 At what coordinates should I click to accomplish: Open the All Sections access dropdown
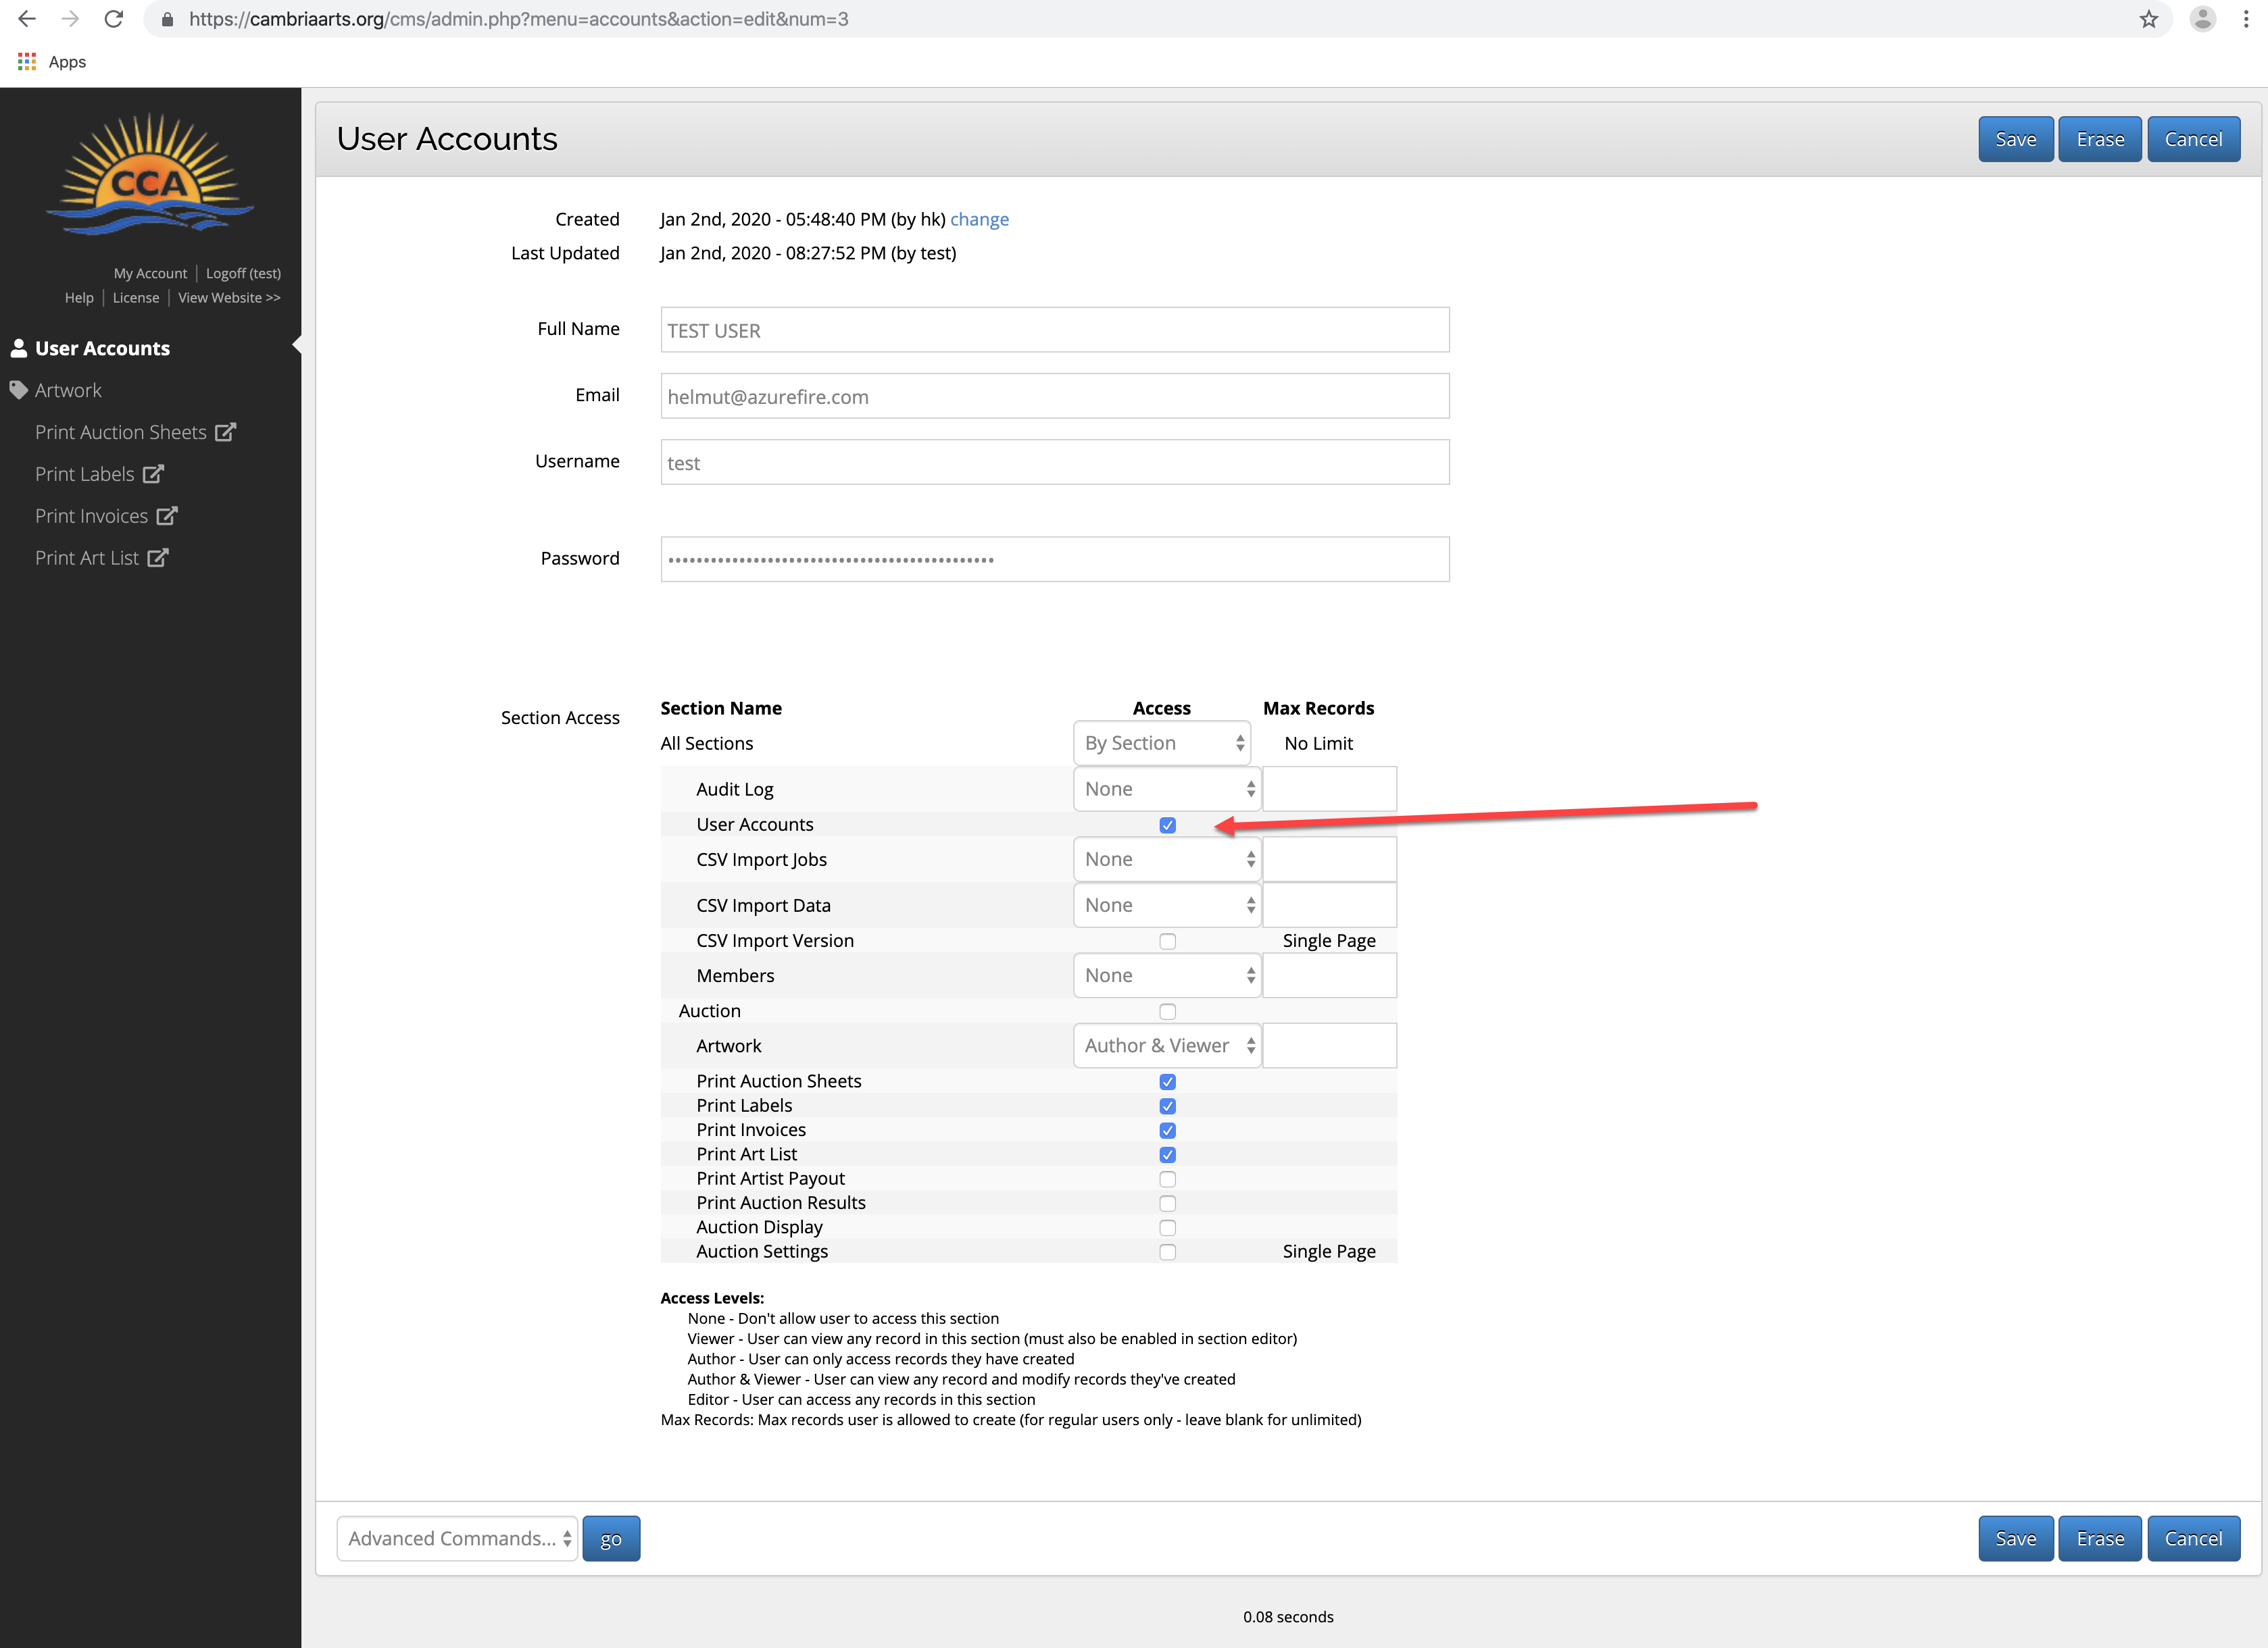1162,744
